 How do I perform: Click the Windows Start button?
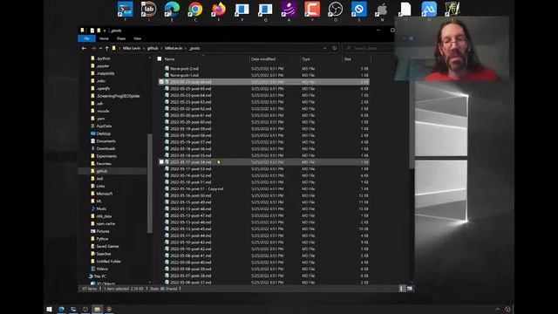pyautogui.click(x=49, y=309)
